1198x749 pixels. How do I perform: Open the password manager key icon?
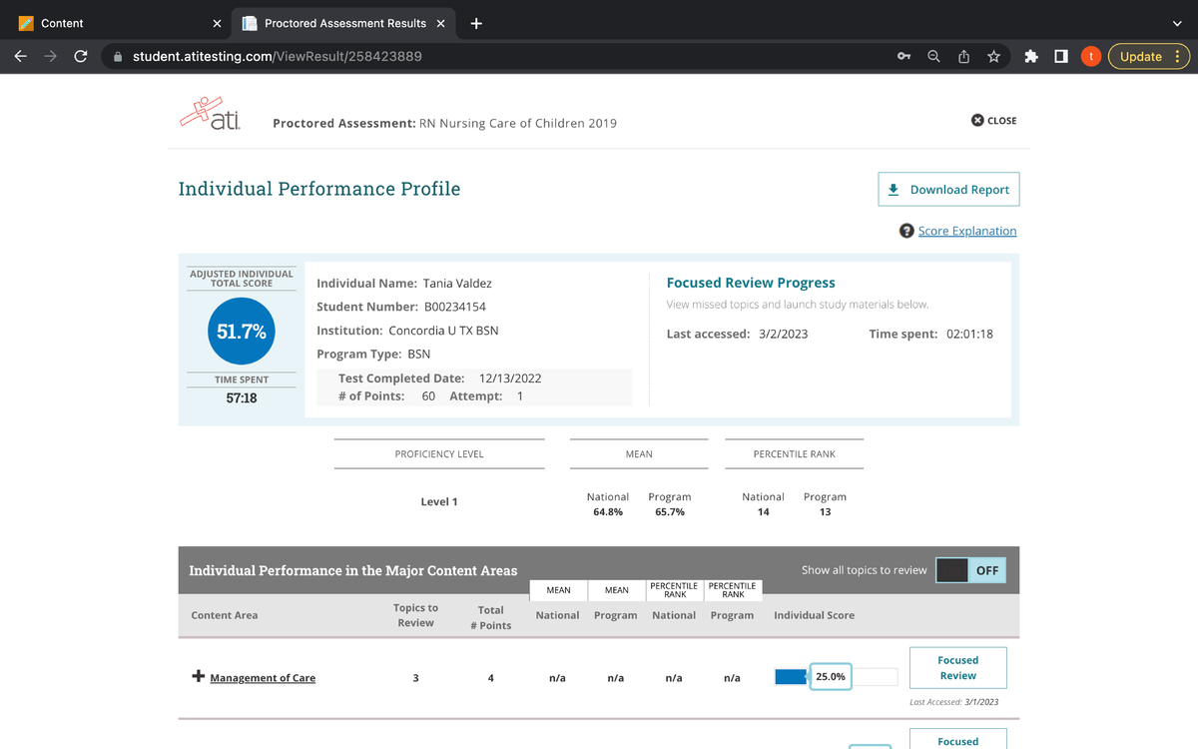pyautogui.click(x=903, y=56)
